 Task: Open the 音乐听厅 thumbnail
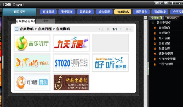[32, 43]
